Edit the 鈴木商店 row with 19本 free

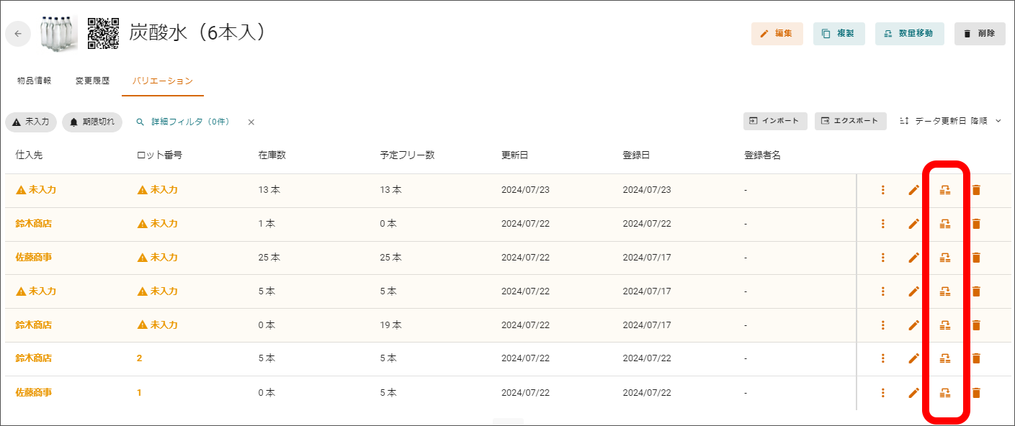coord(913,325)
